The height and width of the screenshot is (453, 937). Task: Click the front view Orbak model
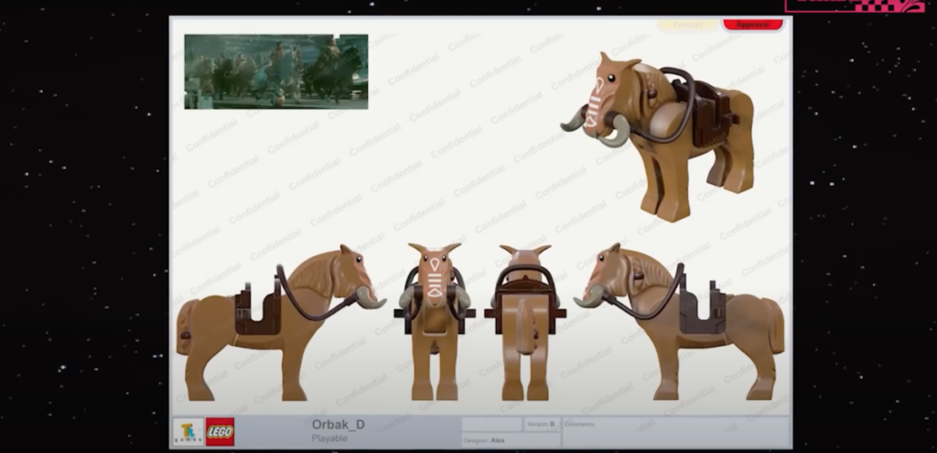434,320
